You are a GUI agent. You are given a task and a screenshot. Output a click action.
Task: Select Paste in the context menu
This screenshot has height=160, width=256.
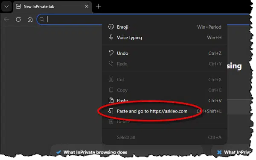pos(165,101)
